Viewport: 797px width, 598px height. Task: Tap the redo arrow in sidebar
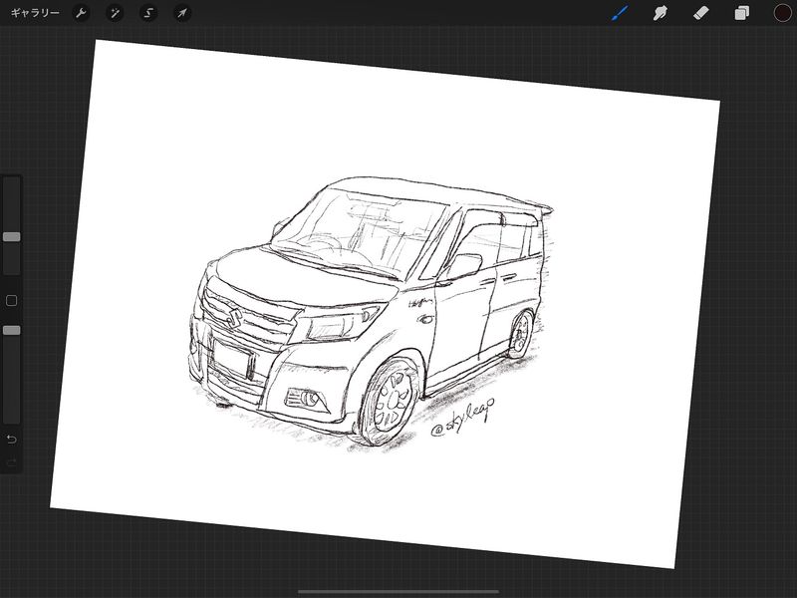pyautogui.click(x=11, y=462)
